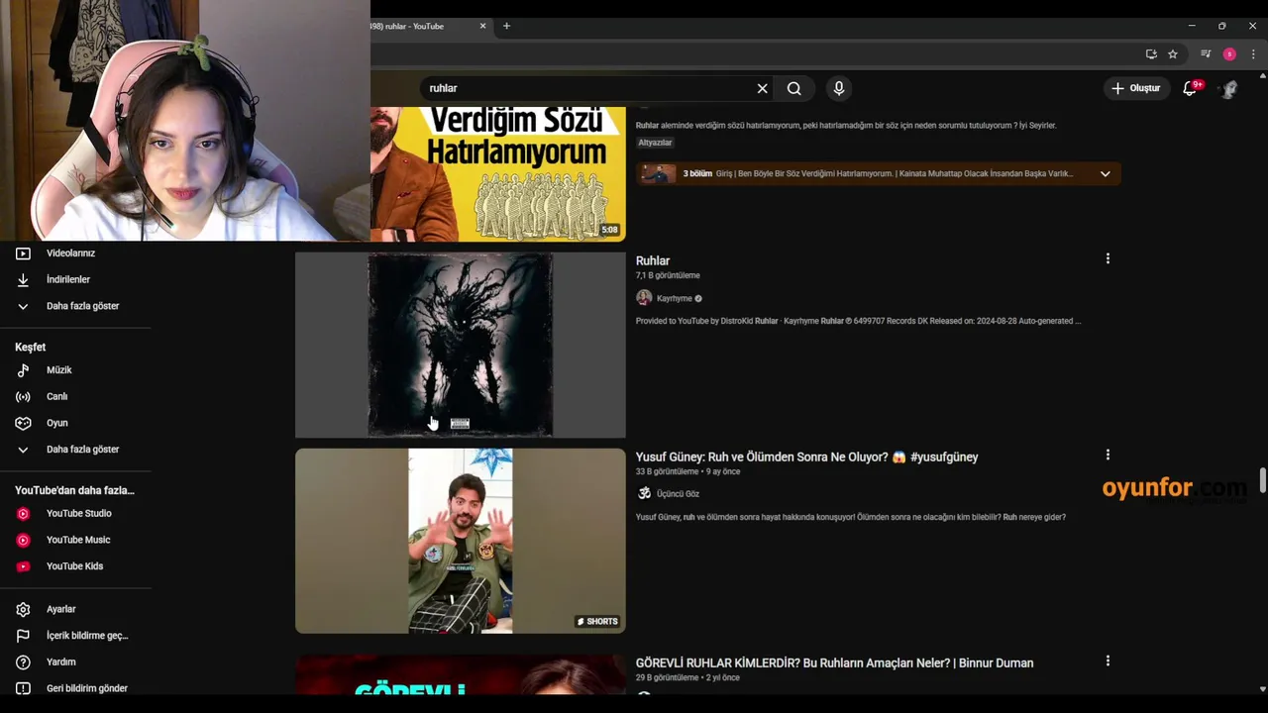Click the Geri bildirim gönder exclamation icon

pyautogui.click(x=23, y=688)
